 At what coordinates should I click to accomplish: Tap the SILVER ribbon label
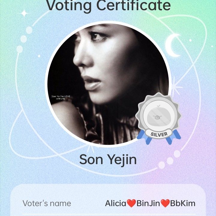(x=159, y=134)
